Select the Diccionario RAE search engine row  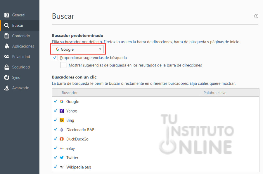pyautogui.click(x=80, y=130)
